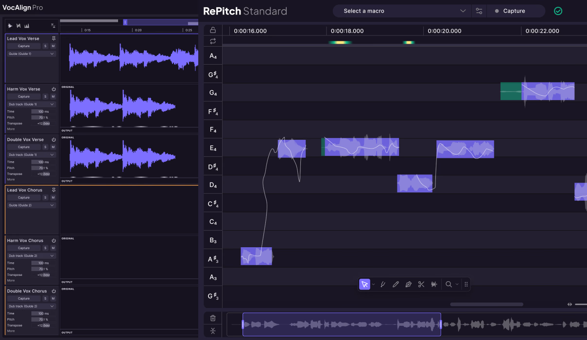The image size is (587, 340).
Task: Toggle power for Harm Vox Chorus
Action: tap(53, 240)
